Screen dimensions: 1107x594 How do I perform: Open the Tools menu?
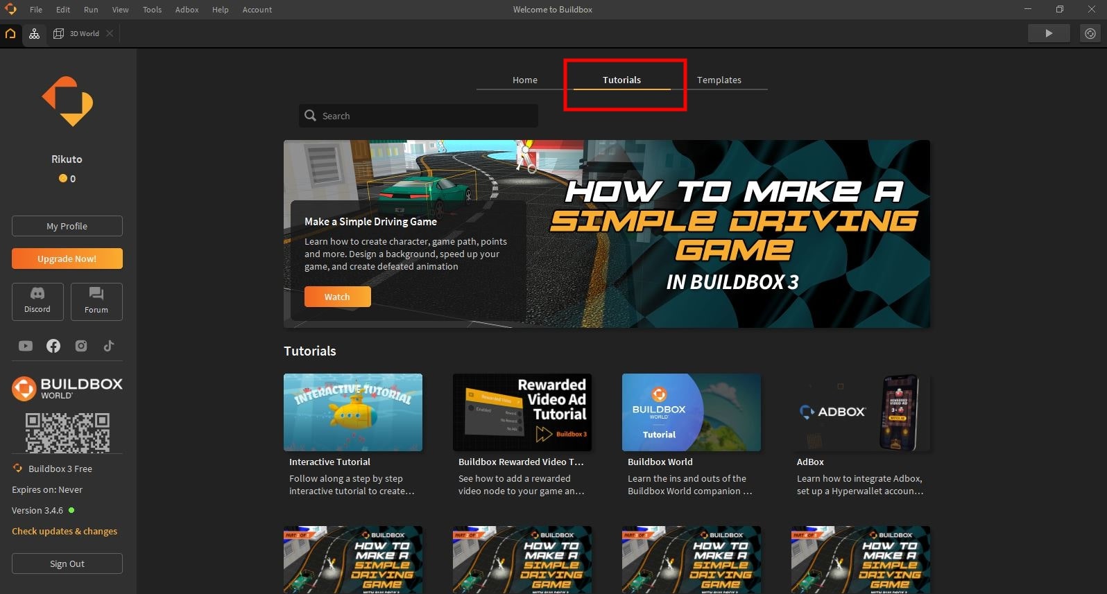tap(152, 10)
